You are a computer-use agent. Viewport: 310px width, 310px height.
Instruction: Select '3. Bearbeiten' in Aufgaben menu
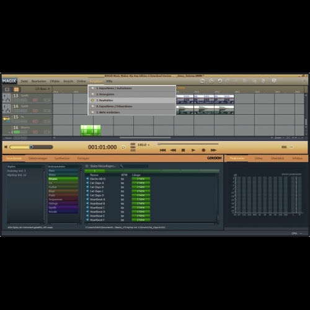tap(132, 100)
